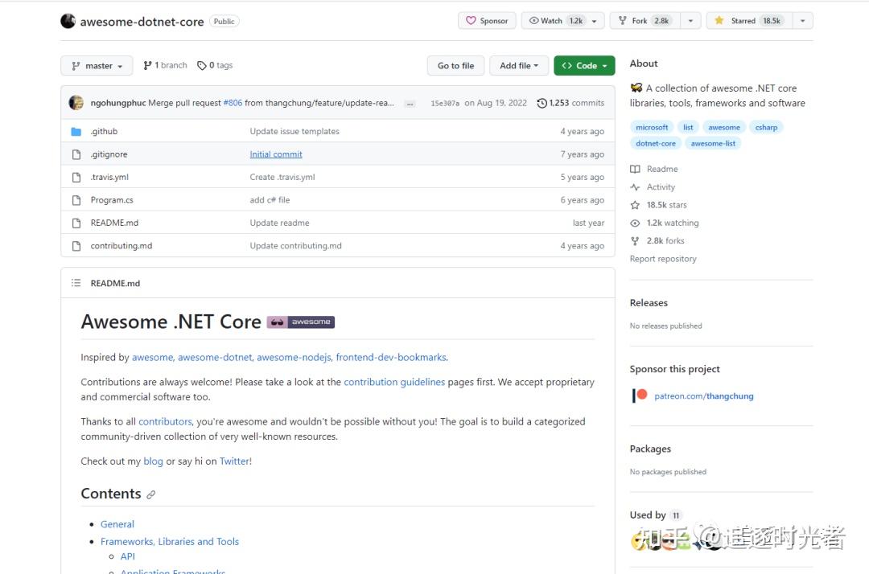The image size is (869, 574).
Task: Expand the green Code dropdown
Action: (x=584, y=66)
